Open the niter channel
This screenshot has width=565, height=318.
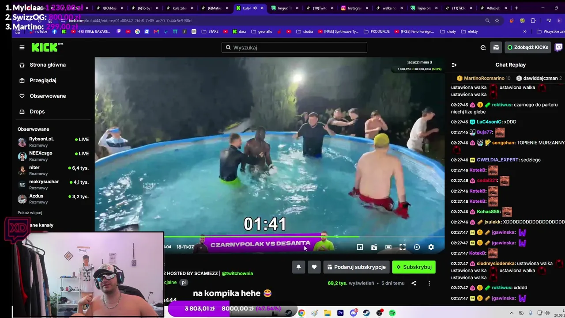[x=53, y=170]
